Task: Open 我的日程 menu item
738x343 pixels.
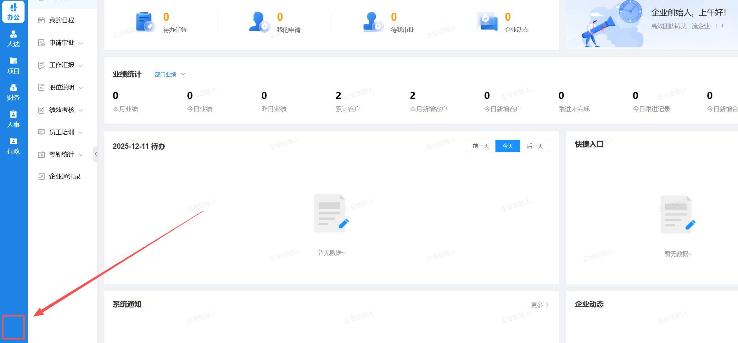Action: pyautogui.click(x=62, y=20)
